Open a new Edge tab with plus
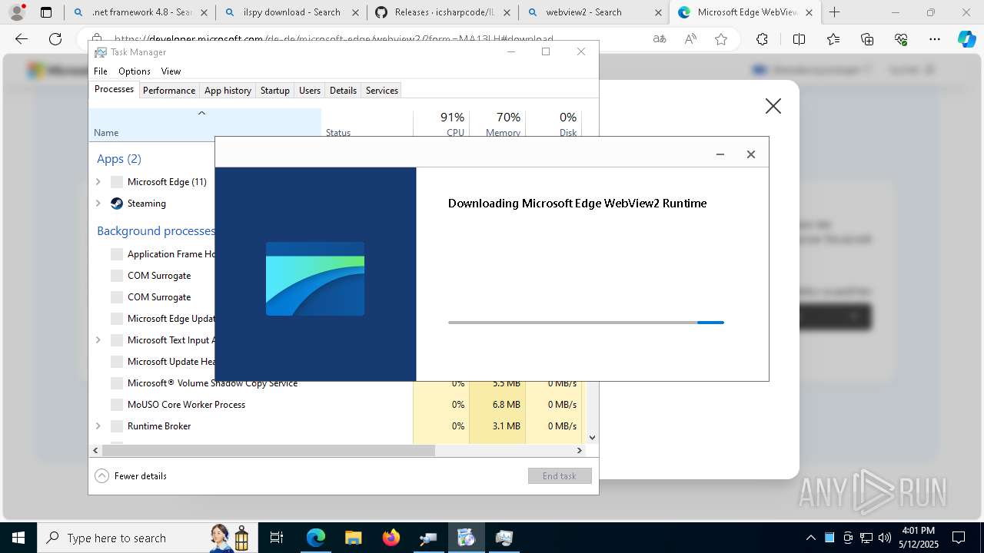This screenshot has height=553, width=984. [x=834, y=12]
